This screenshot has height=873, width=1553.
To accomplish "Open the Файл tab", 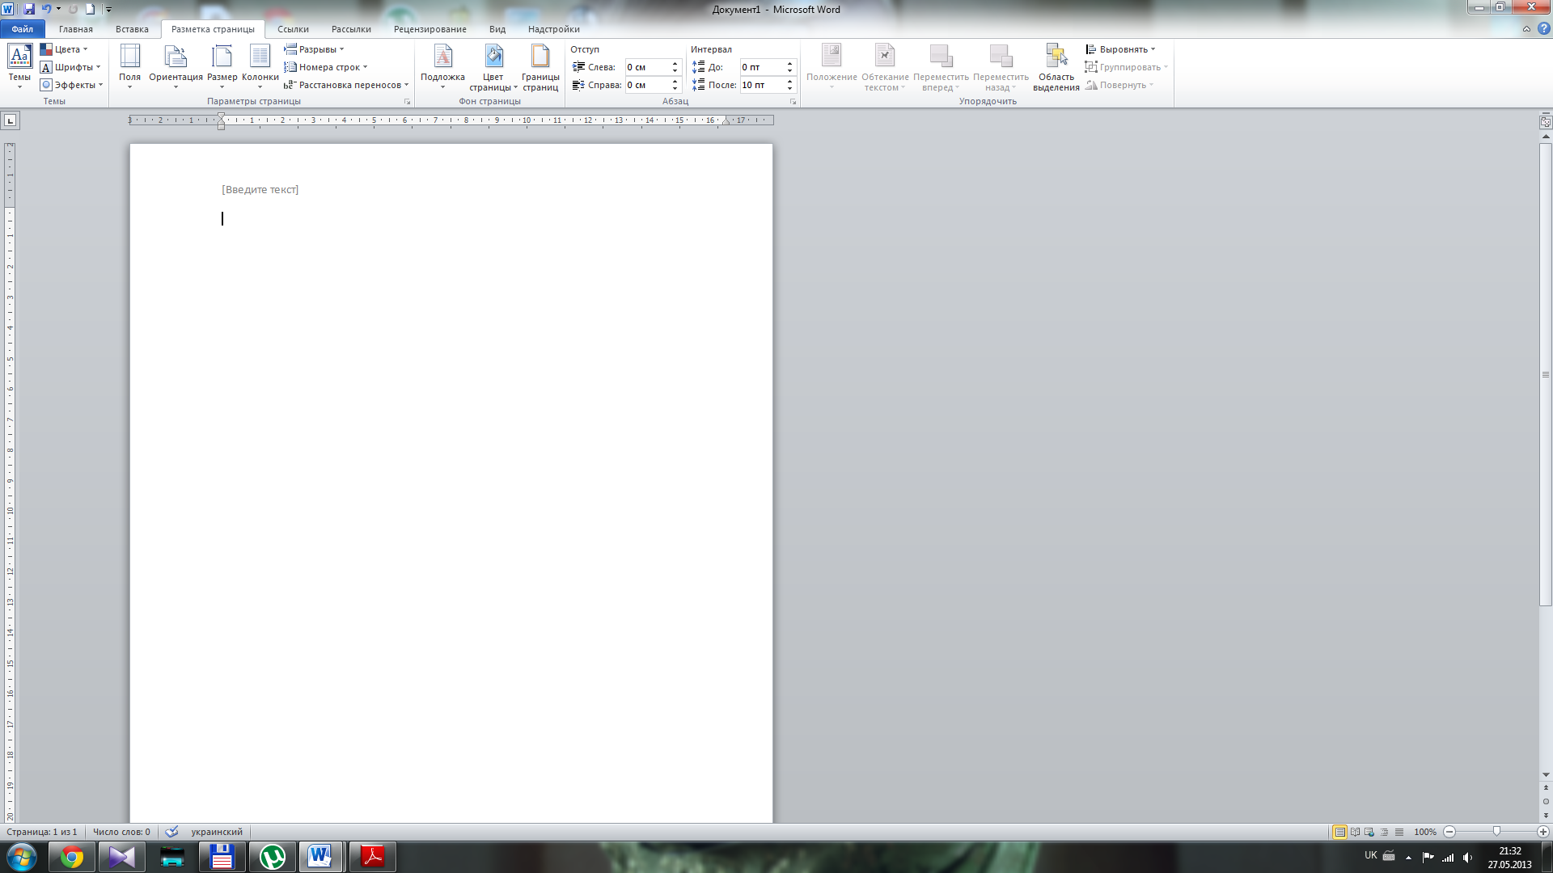I will [23, 29].
